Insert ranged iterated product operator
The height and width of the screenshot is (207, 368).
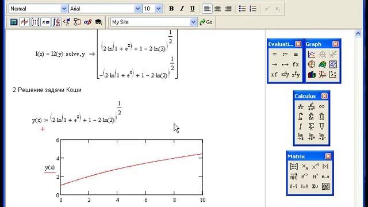[x=322, y=117]
